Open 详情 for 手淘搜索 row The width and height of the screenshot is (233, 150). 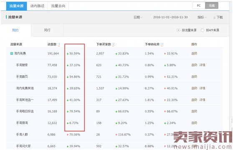pos(202,65)
